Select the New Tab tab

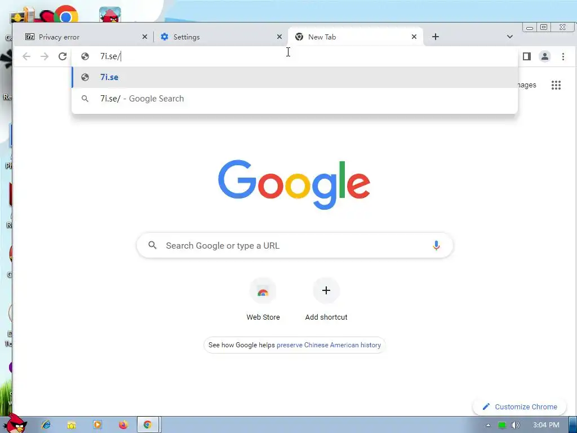coord(355,37)
